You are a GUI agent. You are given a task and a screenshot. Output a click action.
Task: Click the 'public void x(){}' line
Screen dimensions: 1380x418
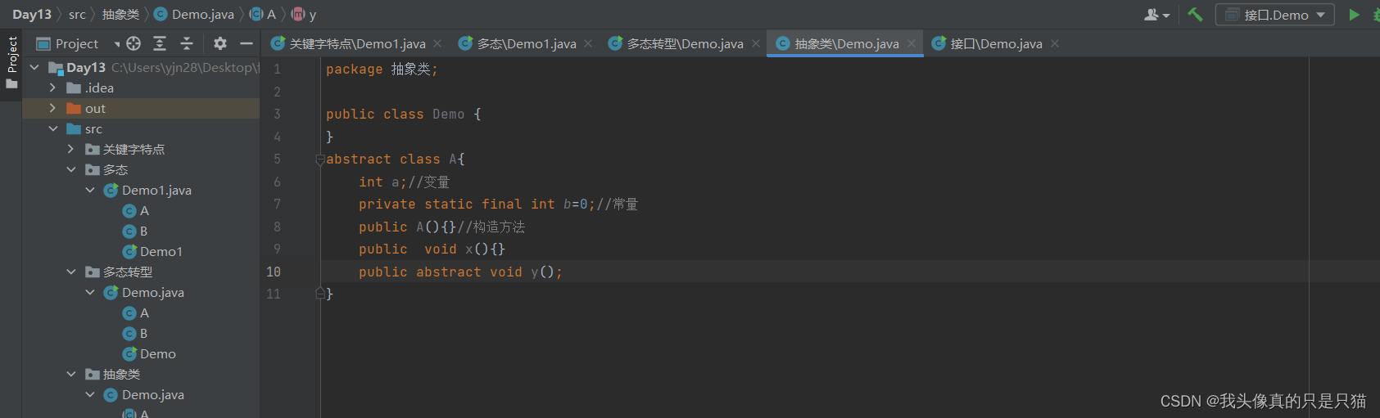click(x=432, y=249)
